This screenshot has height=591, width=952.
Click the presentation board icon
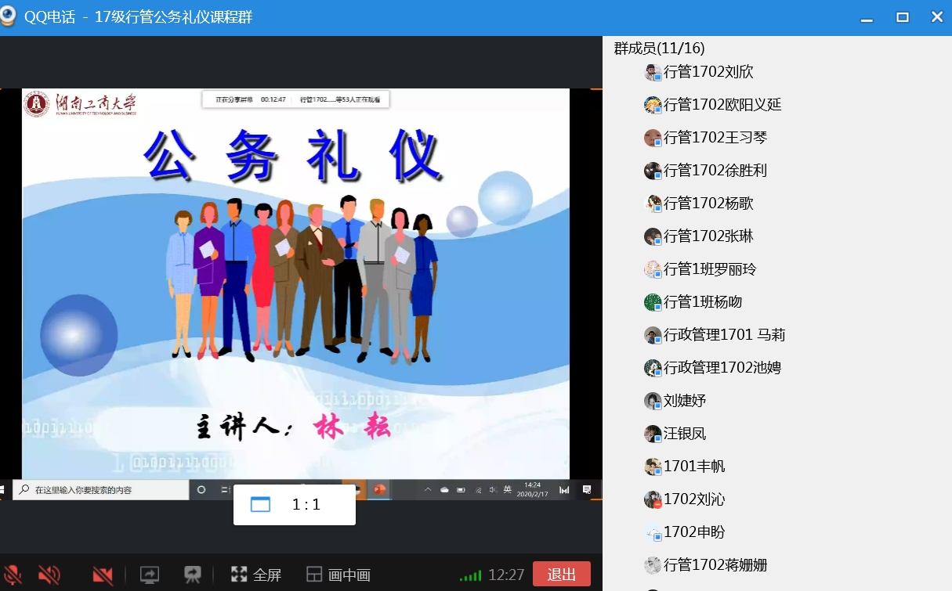click(x=192, y=575)
